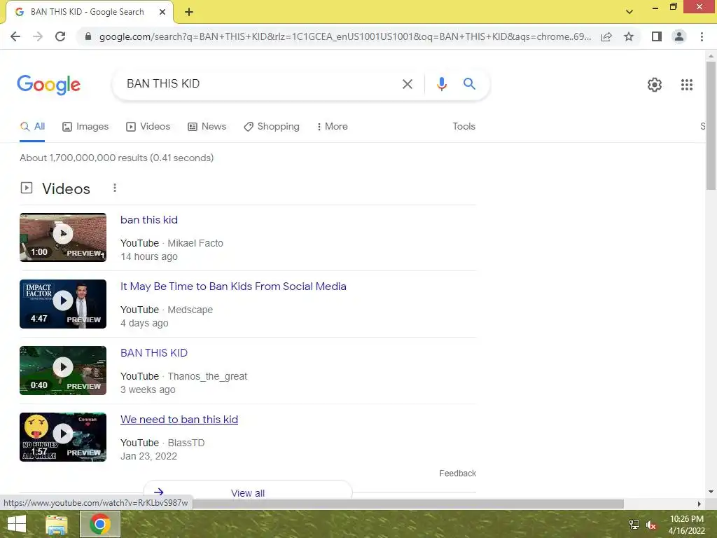This screenshot has width=717, height=538.
Task: Go back to the previous page
Action: [x=15, y=36]
